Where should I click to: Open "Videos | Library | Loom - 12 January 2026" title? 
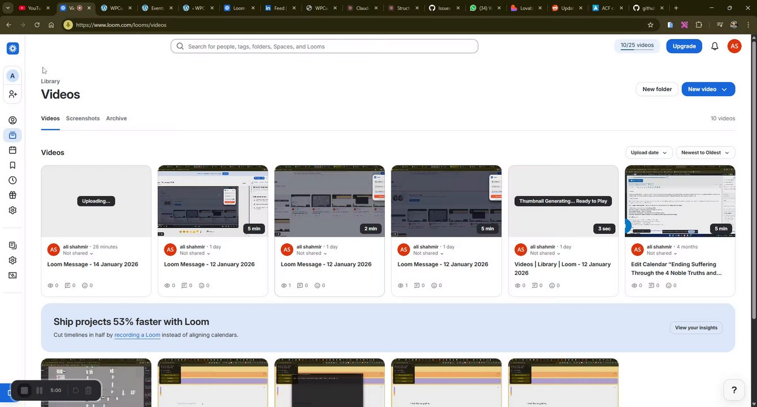tap(563, 269)
